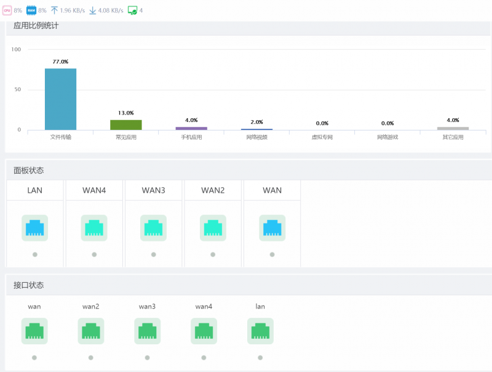Select the WAN4 panel port icon

pyautogui.click(x=94, y=228)
